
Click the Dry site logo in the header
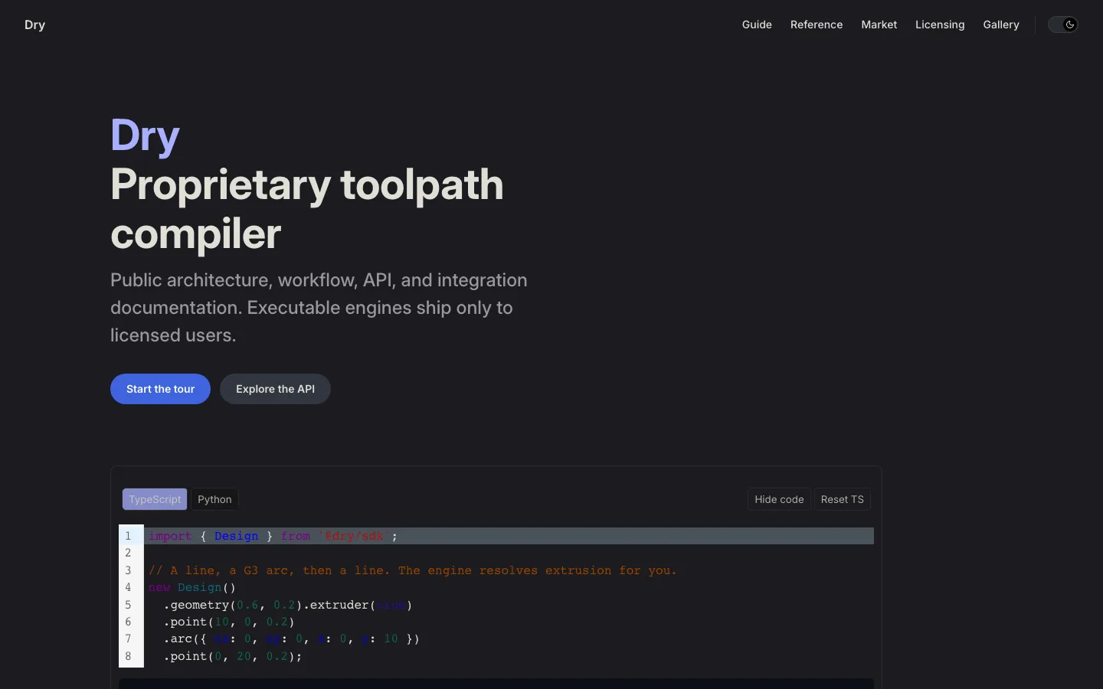click(34, 24)
